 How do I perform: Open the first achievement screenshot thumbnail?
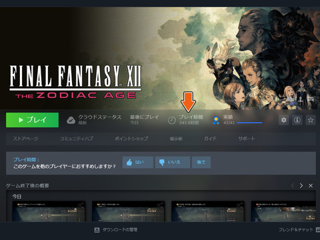click(49, 211)
